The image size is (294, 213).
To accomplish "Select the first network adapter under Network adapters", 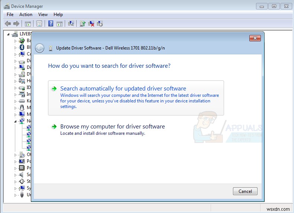I will pyautogui.click(x=28, y=128).
